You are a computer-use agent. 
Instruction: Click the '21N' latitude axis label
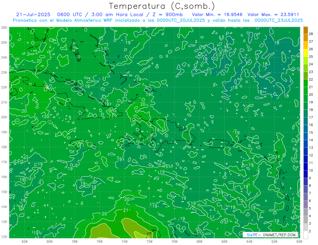point(4,102)
